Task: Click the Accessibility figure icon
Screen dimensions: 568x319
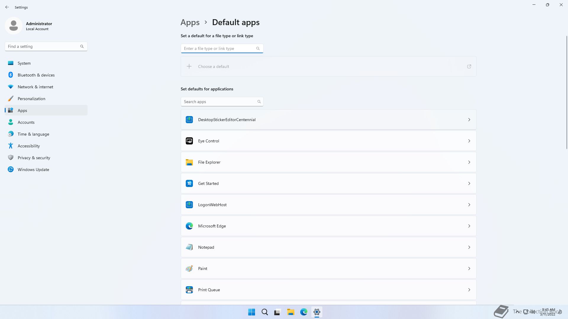Action: (x=11, y=146)
